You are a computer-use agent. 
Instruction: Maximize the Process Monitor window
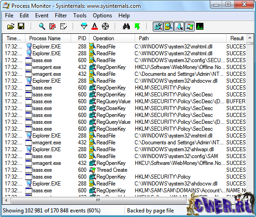(228, 5)
